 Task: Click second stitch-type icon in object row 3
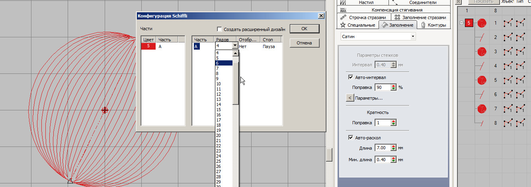520,52
